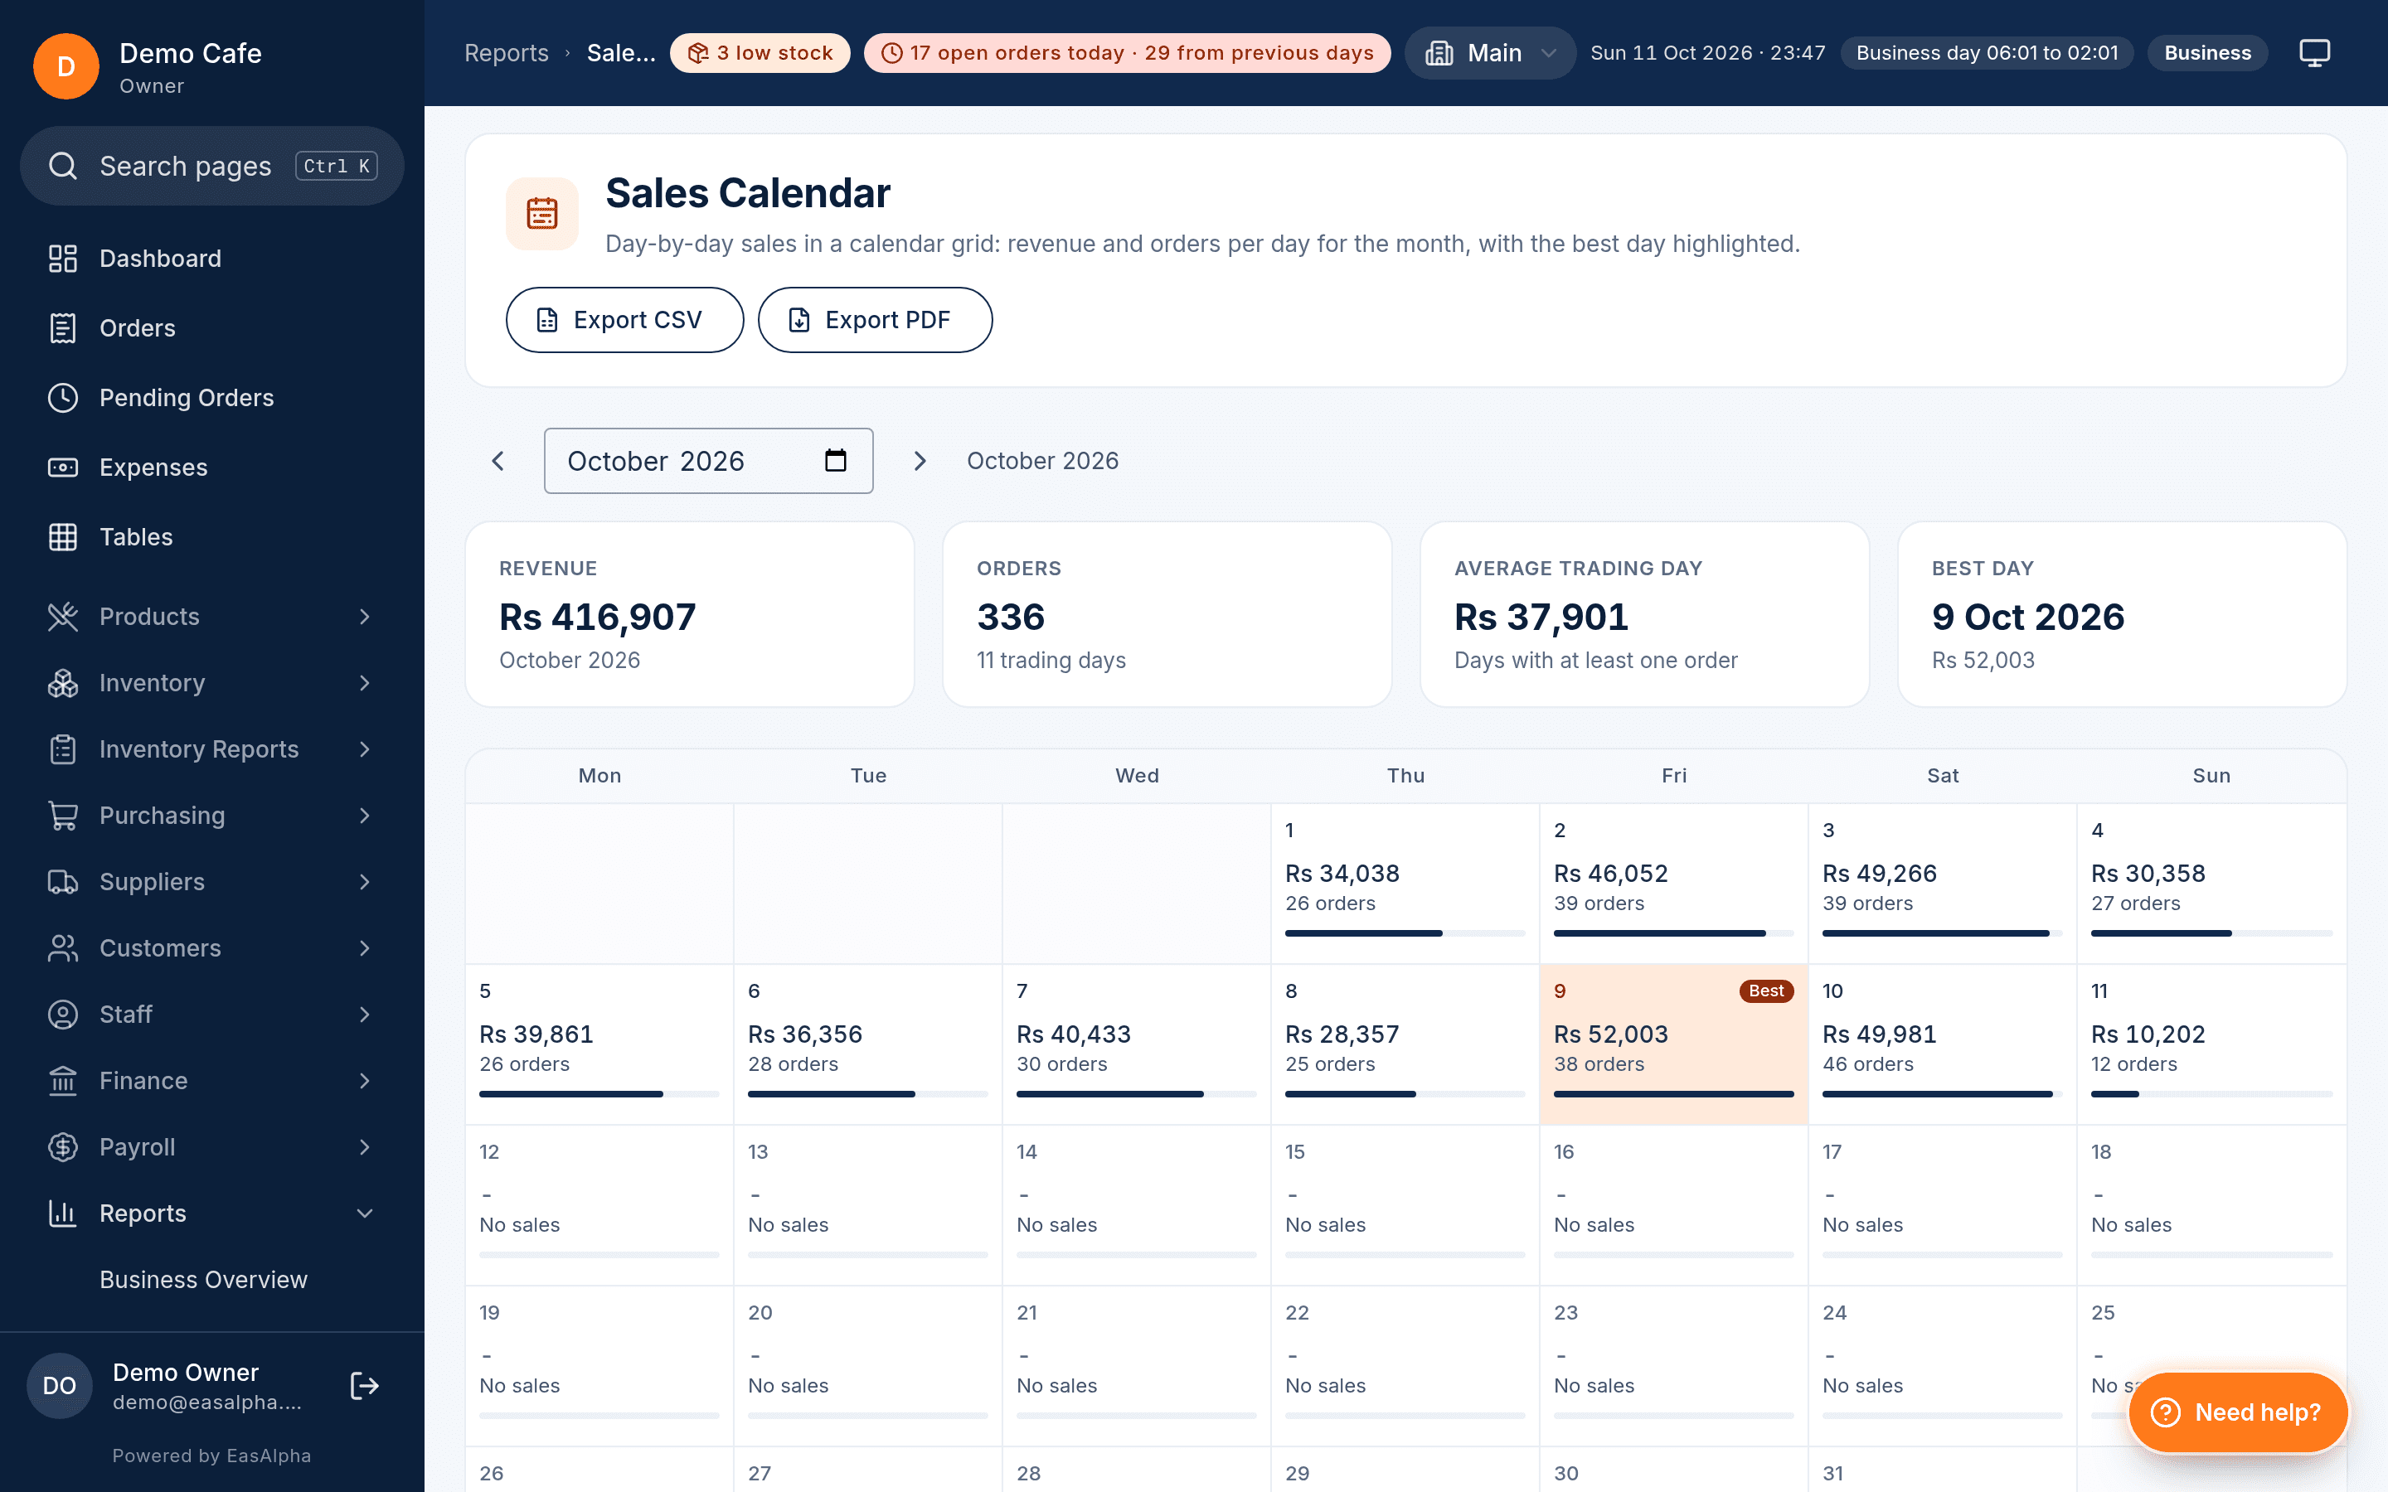The image size is (2388, 1492).
Task: Expand the Products menu
Action: tap(212, 617)
